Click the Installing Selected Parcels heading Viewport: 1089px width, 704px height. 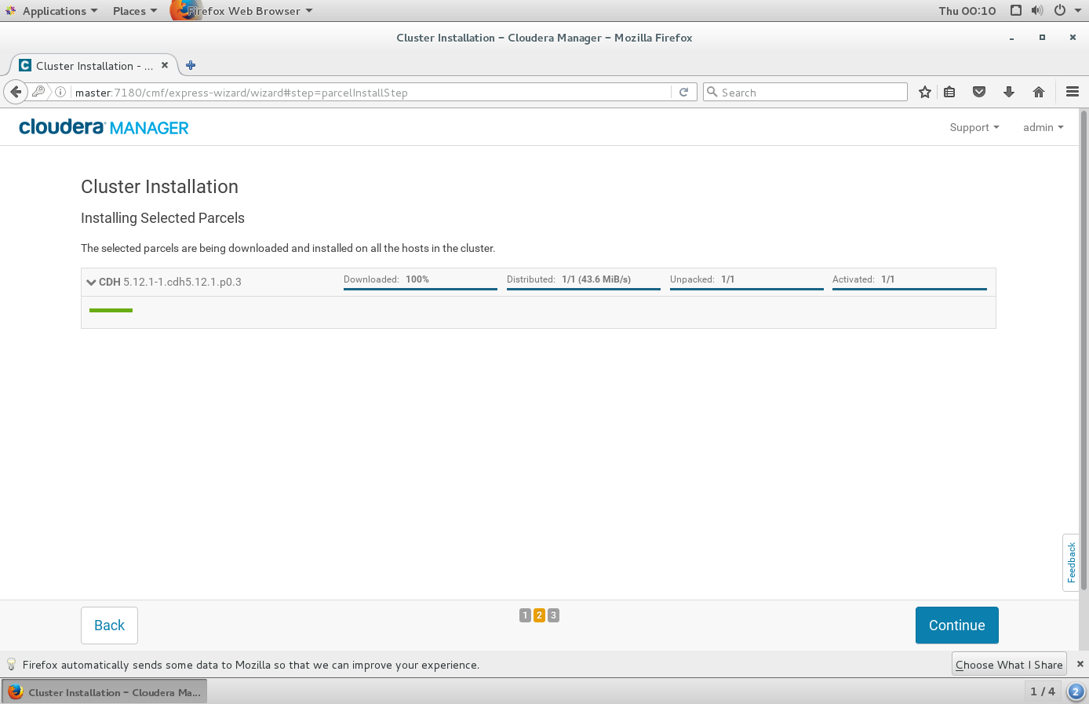point(162,218)
